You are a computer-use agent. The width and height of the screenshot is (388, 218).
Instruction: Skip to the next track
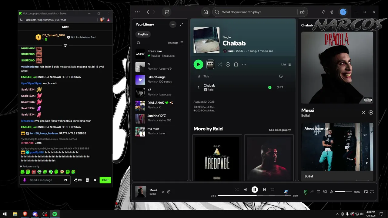[x=264, y=190]
